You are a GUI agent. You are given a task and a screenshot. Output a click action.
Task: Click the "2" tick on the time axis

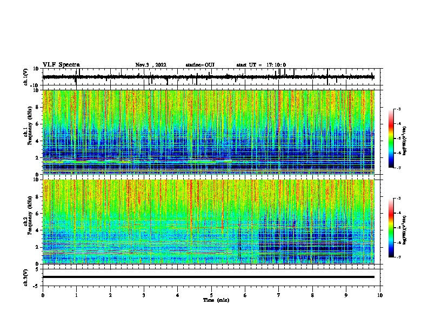coord(110,295)
